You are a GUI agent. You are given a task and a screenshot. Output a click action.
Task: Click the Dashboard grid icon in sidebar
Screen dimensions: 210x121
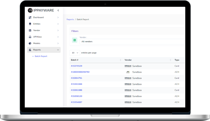tap(30, 17)
